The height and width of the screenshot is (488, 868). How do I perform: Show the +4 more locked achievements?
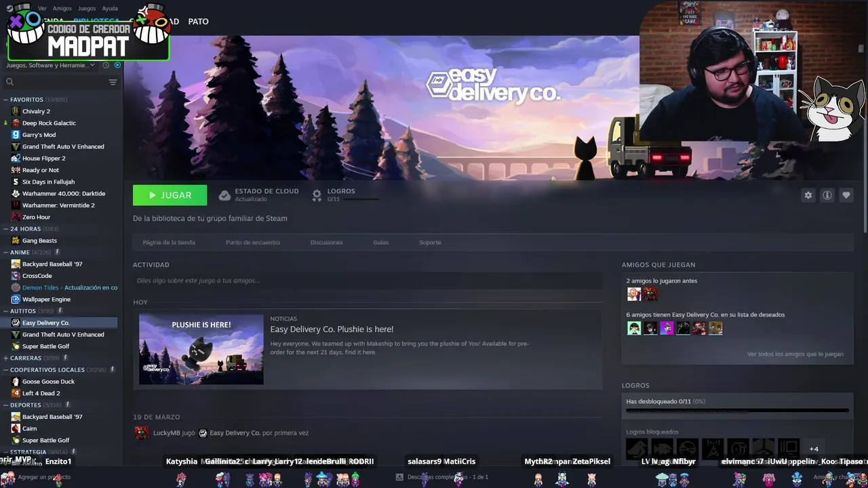pyautogui.click(x=814, y=449)
